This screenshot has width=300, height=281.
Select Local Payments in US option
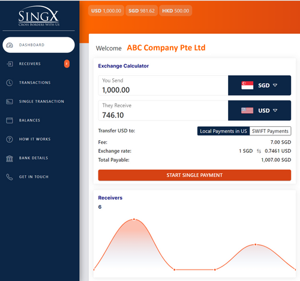click(x=223, y=131)
